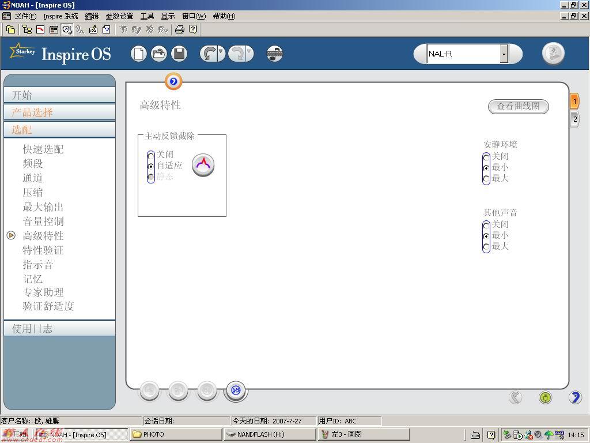Click the printer icon in NOAH toolbar

coord(180,29)
